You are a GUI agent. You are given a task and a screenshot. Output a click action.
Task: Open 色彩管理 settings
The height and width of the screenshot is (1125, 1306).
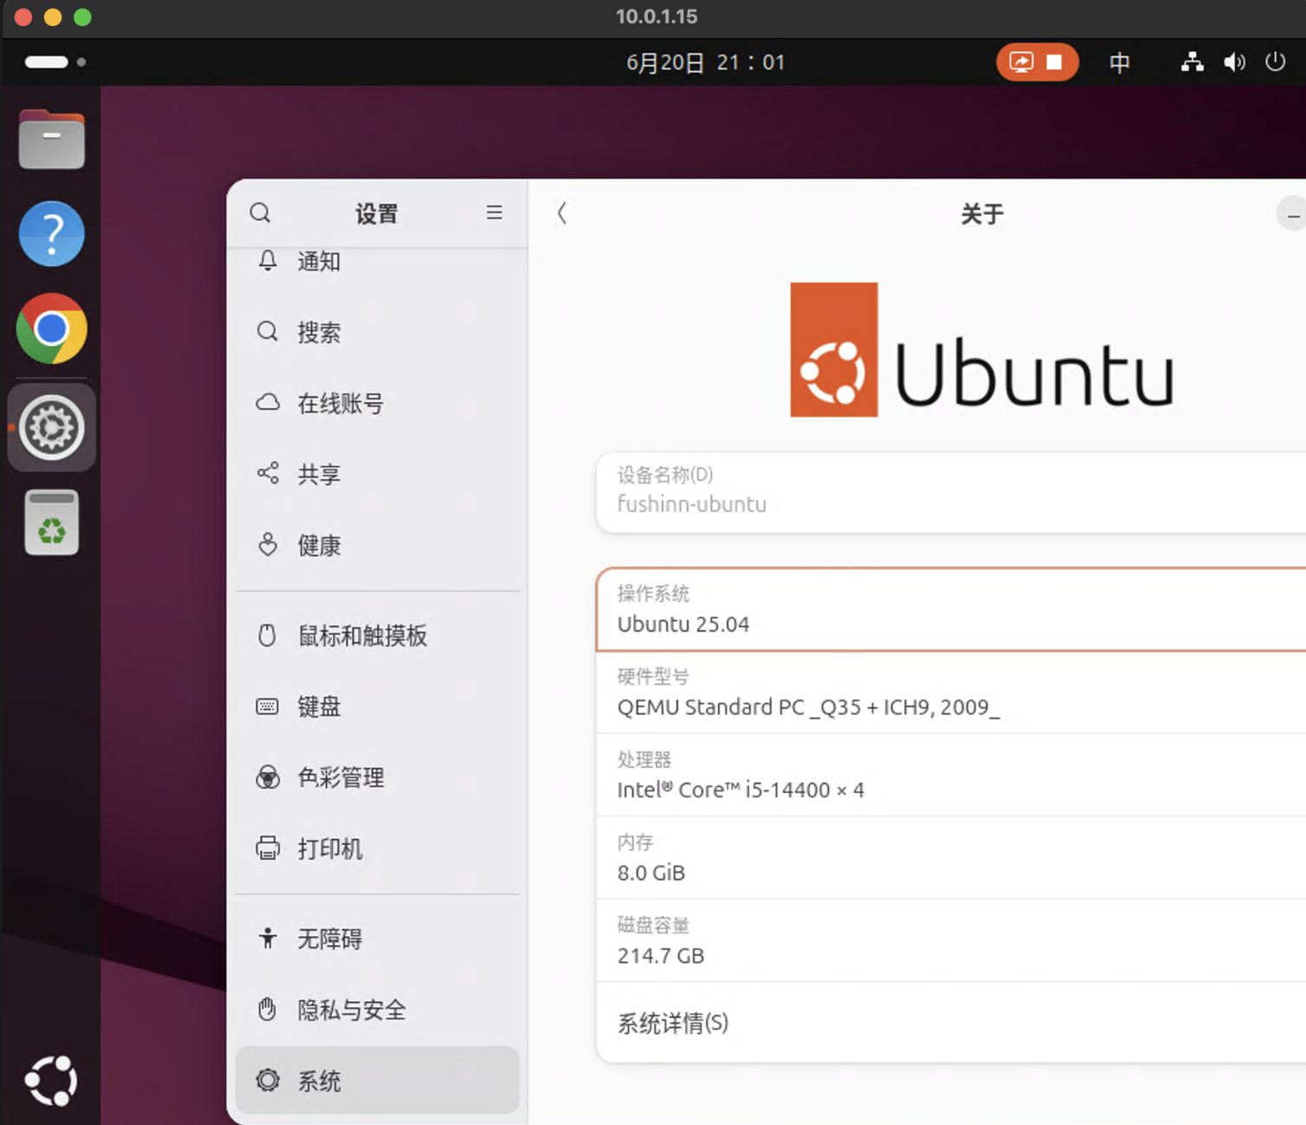pos(377,777)
